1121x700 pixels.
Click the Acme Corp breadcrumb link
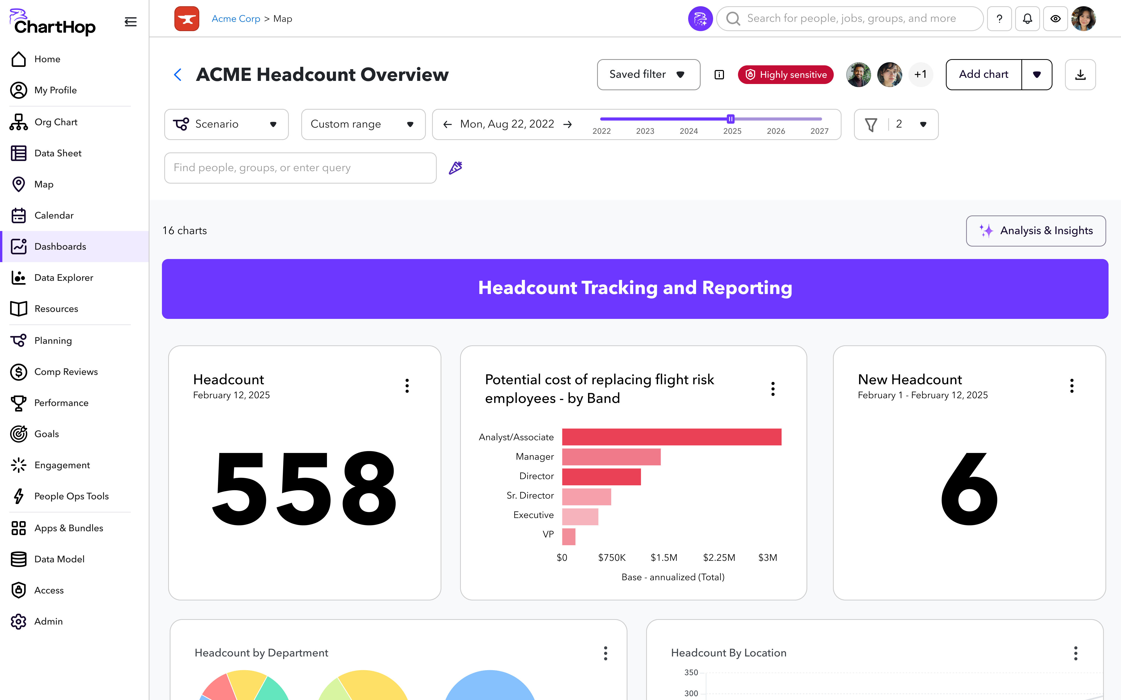tap(236, 18)
